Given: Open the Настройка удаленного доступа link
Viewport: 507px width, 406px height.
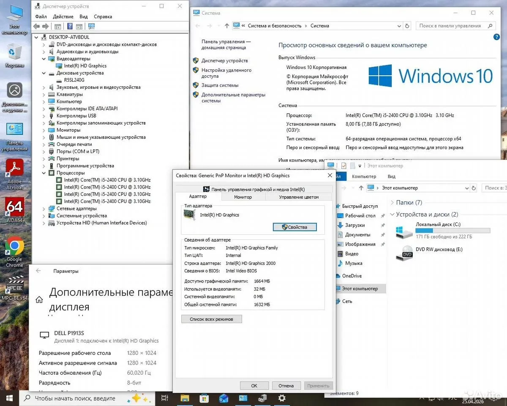Looking at the screenshot, I should coord(226,73).
